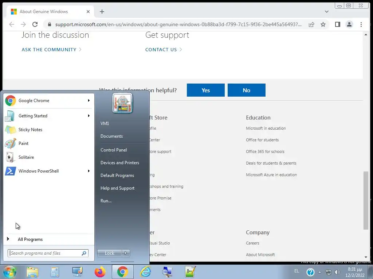373x279 pixels.
Task: Open the Run dialog
Action: pyautogui.click(x=106, y=201)
